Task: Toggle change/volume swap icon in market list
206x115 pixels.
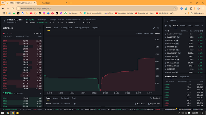Action: [202, 31]
